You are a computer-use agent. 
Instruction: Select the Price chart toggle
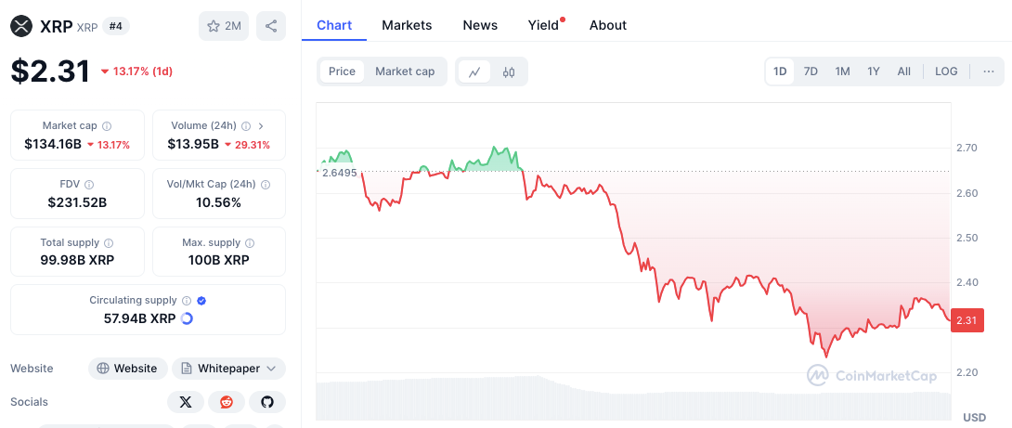pyautogui.click(x=342, y=71)
